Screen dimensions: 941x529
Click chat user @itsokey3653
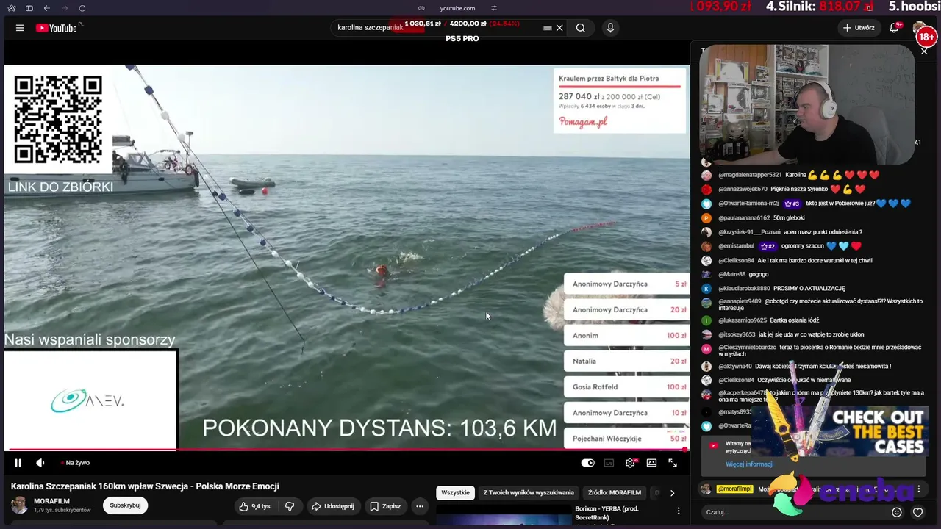pyautogui.click(x=737, y=335)
